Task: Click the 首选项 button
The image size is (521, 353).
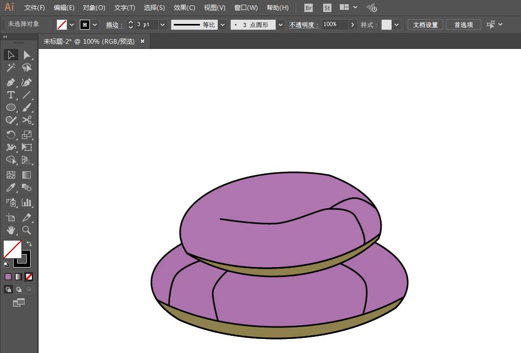Action: point(464,25)
